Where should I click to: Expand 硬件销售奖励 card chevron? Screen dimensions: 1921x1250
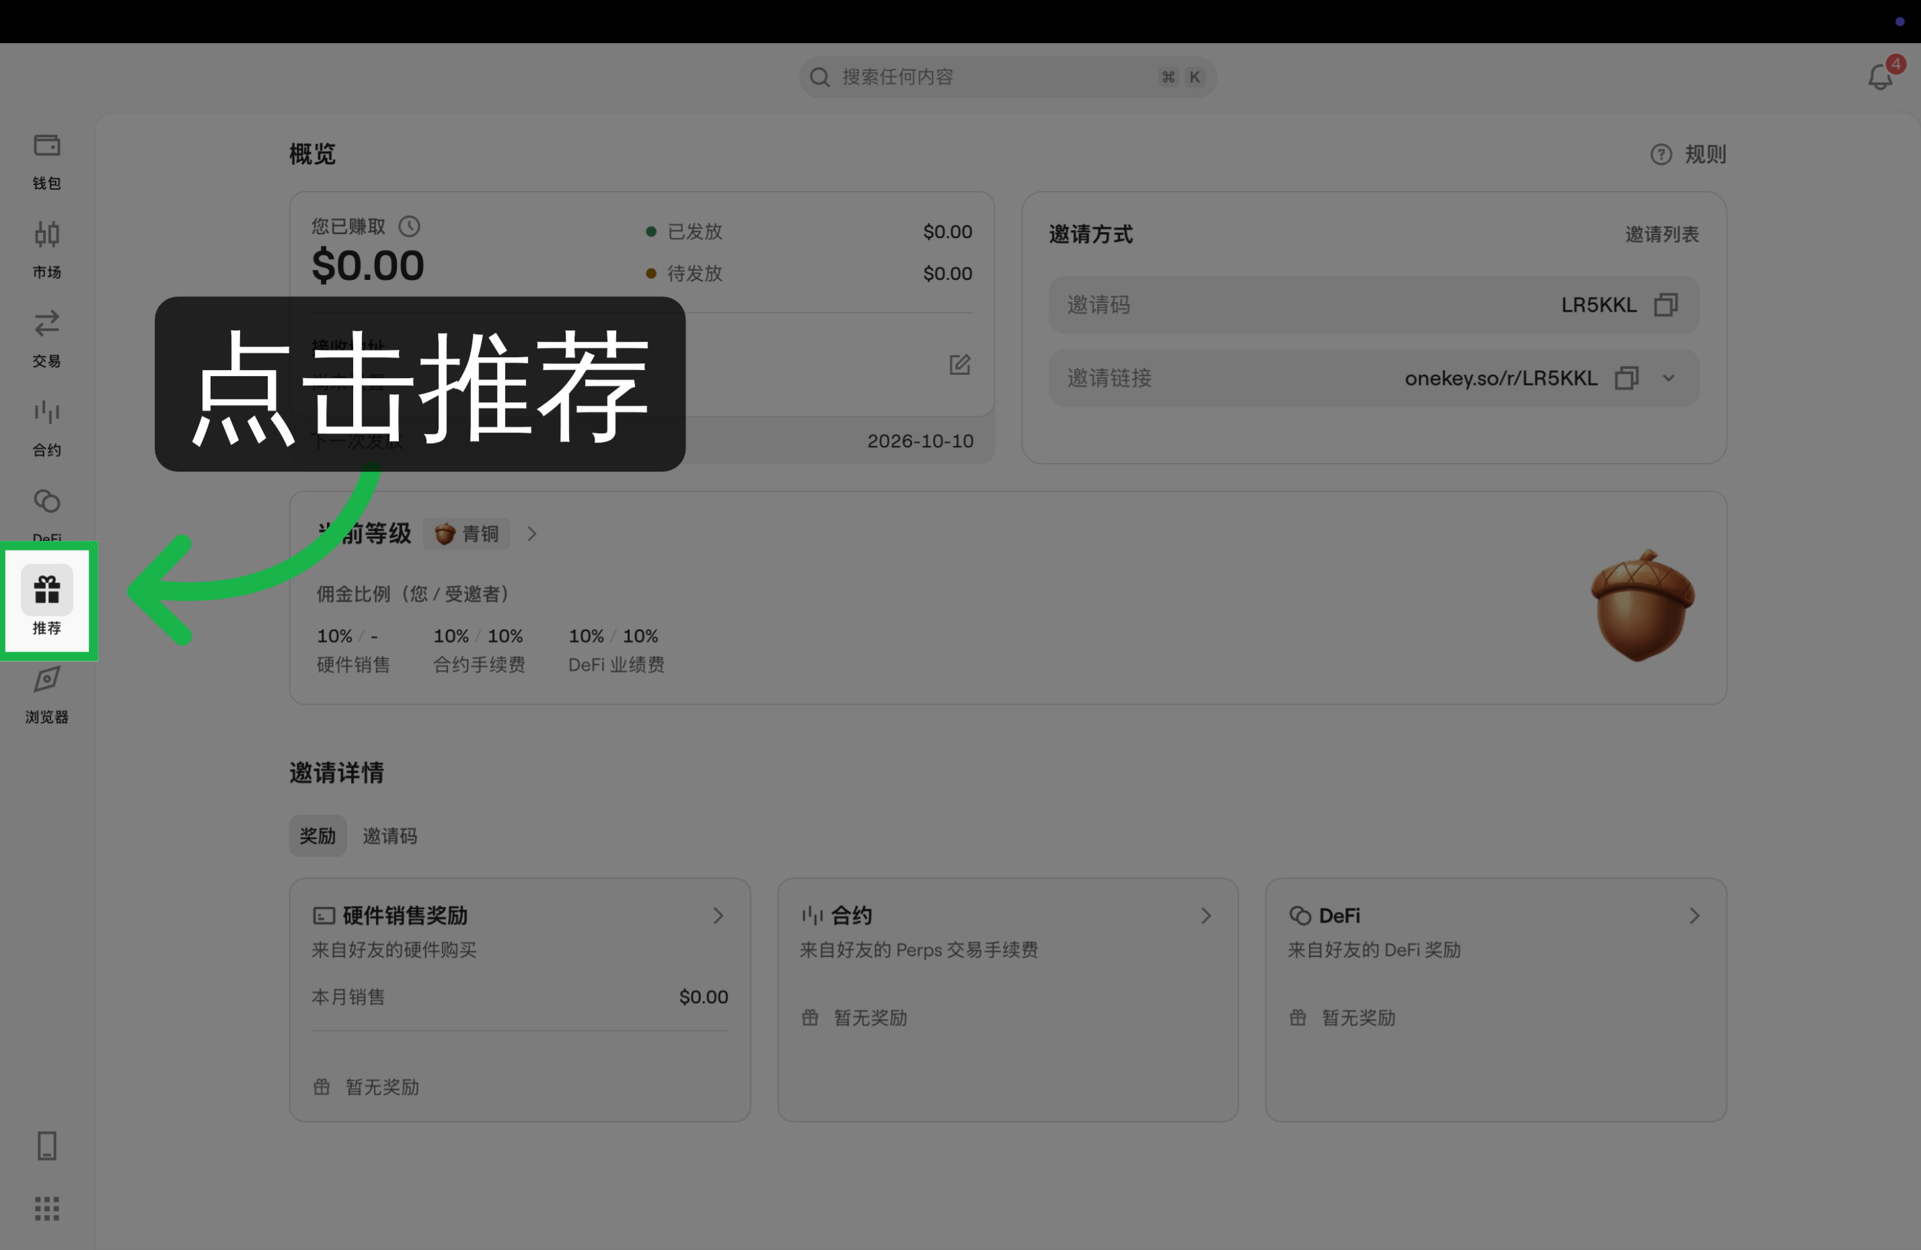[718, 916]
